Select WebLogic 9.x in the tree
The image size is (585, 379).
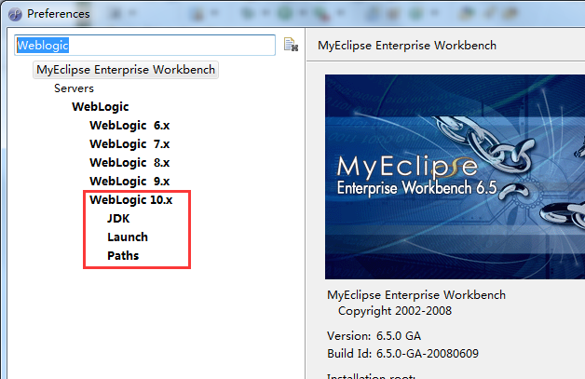[x=129, y=182]
